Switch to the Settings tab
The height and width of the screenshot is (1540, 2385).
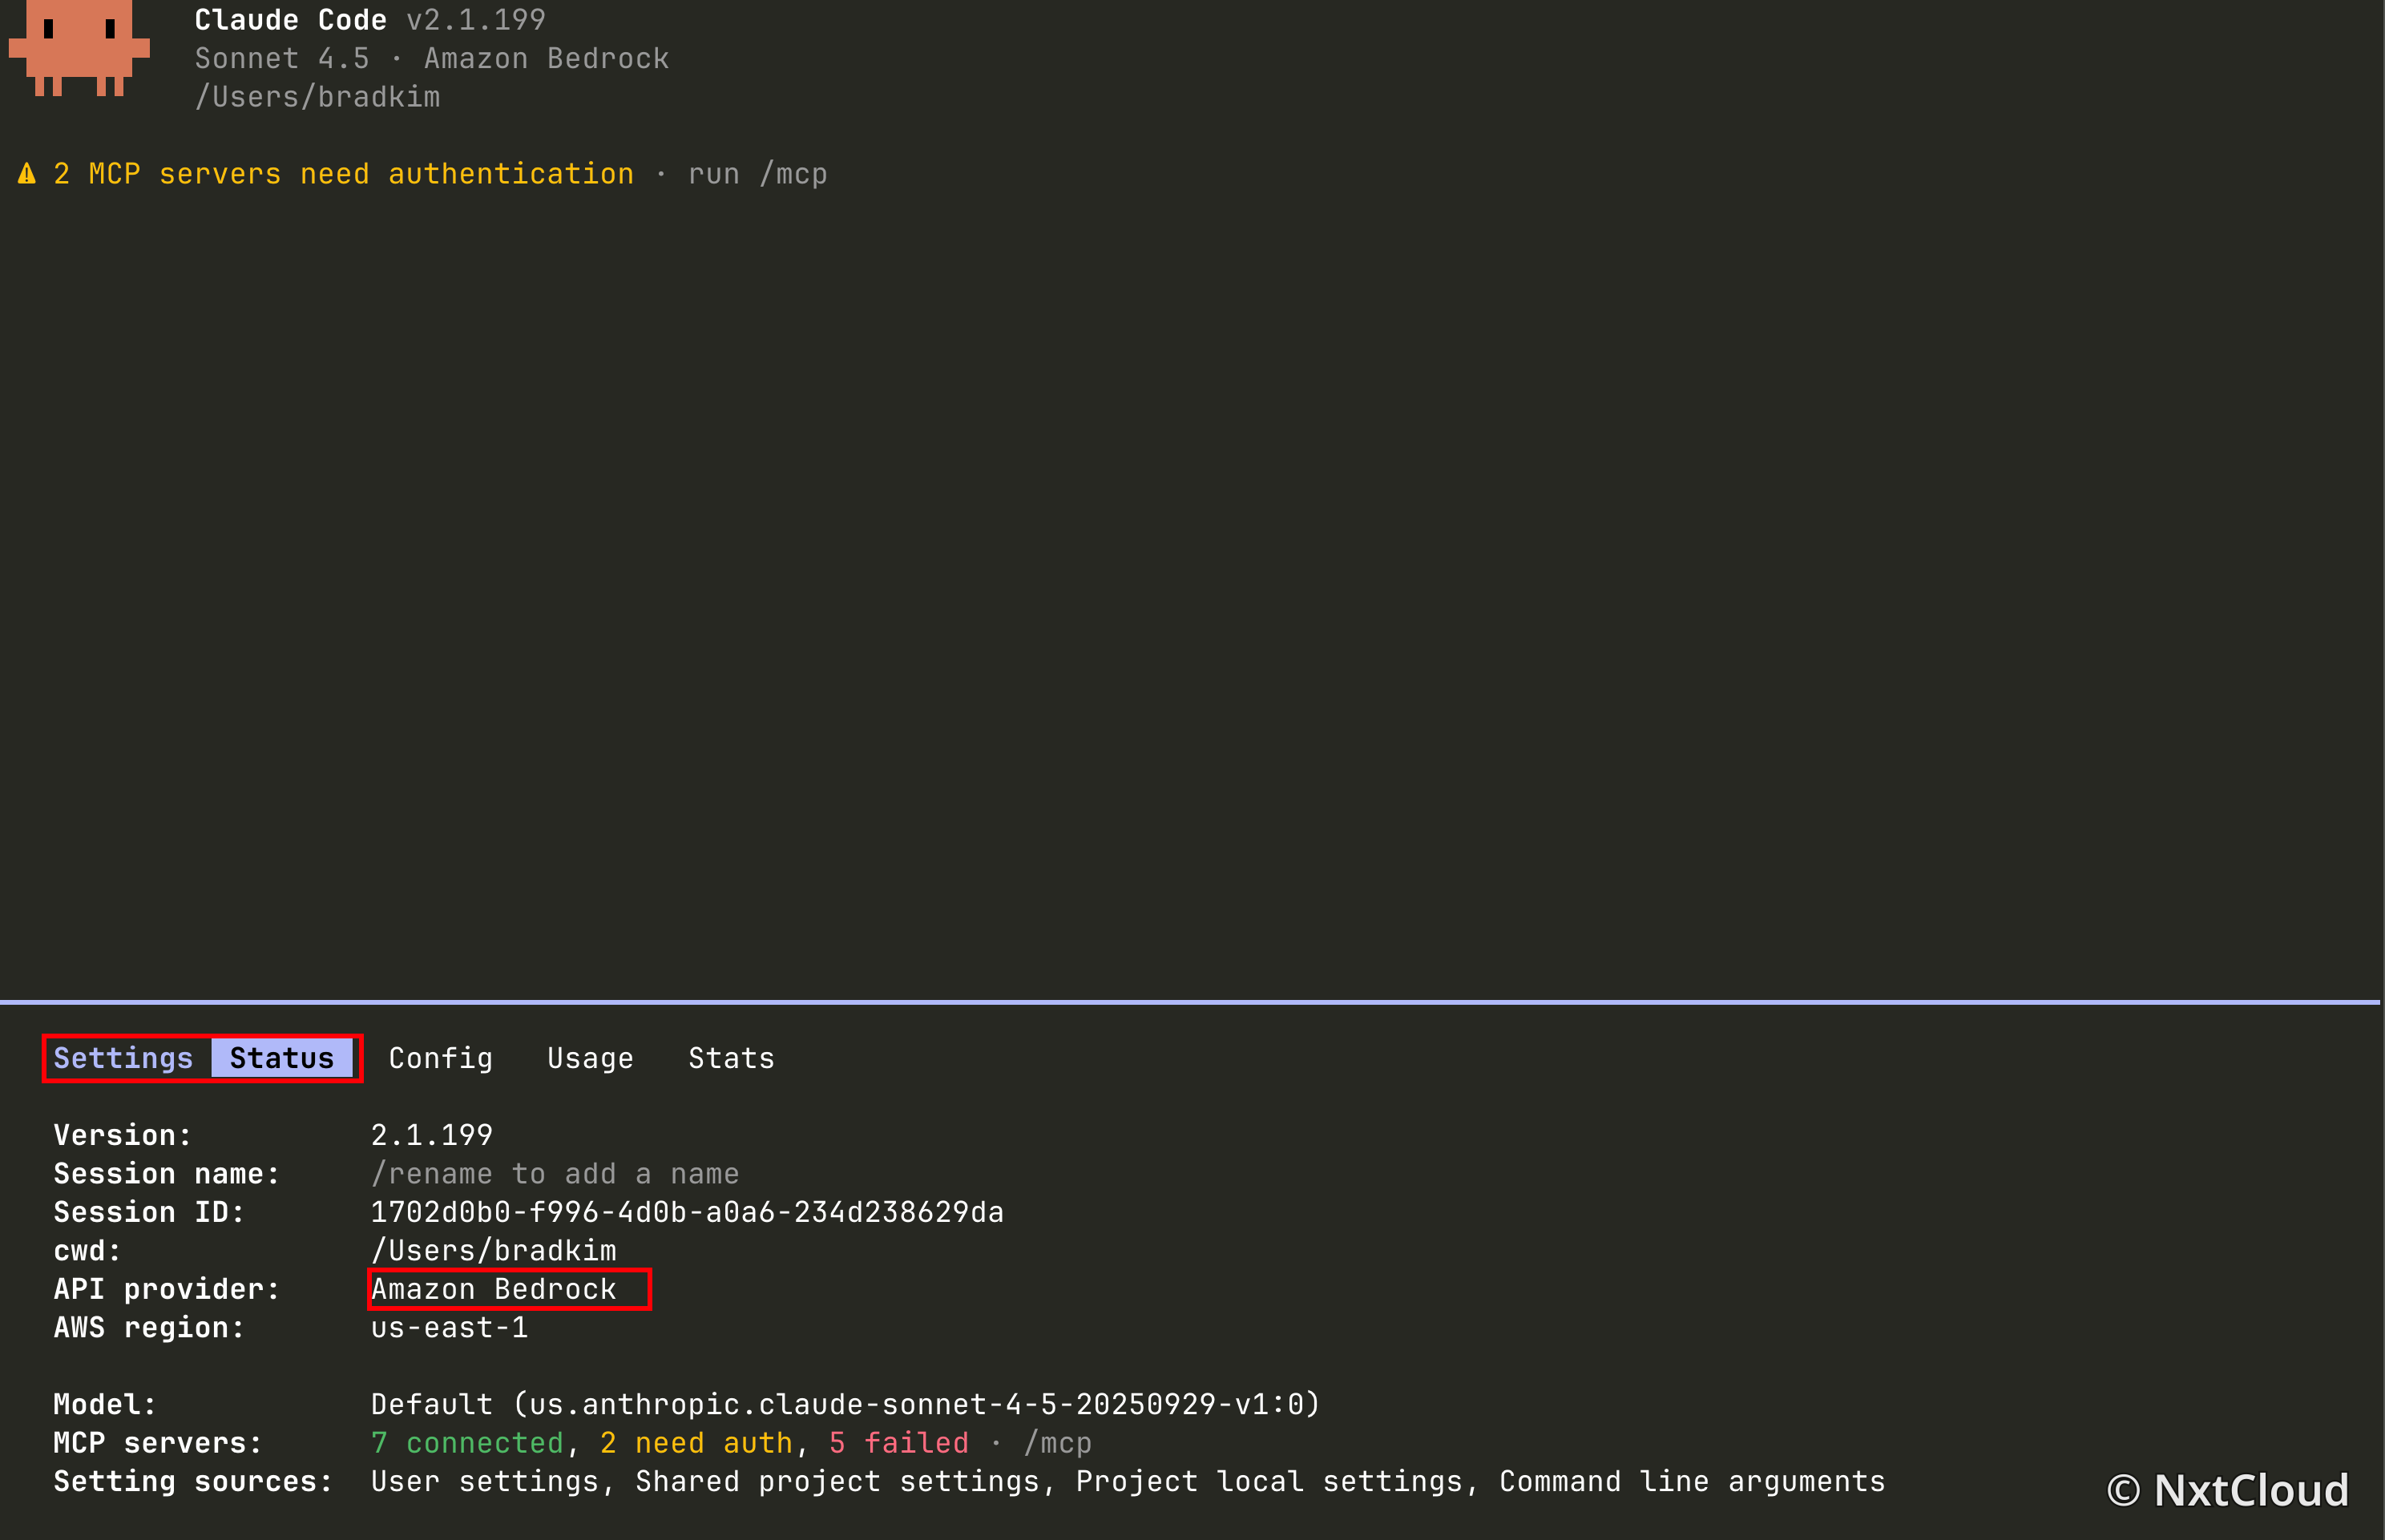pyautogui.click(x=123, y=1058)
